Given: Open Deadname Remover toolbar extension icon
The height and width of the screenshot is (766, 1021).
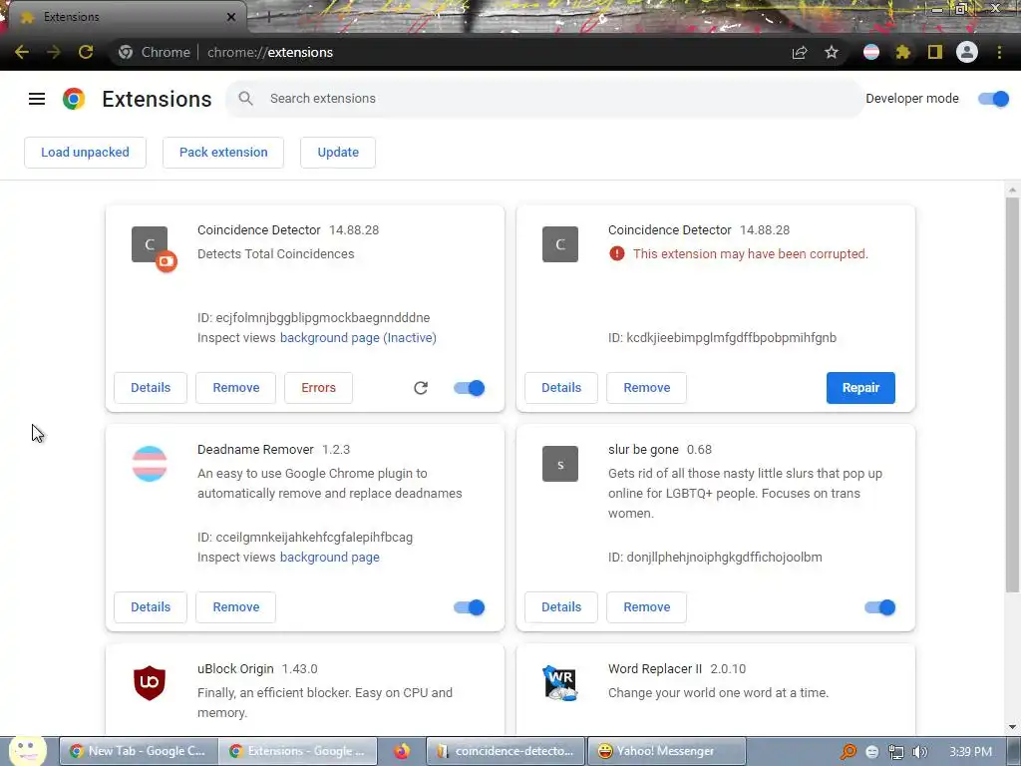Looking at the screenshot, I should click(x=871, y=52).
